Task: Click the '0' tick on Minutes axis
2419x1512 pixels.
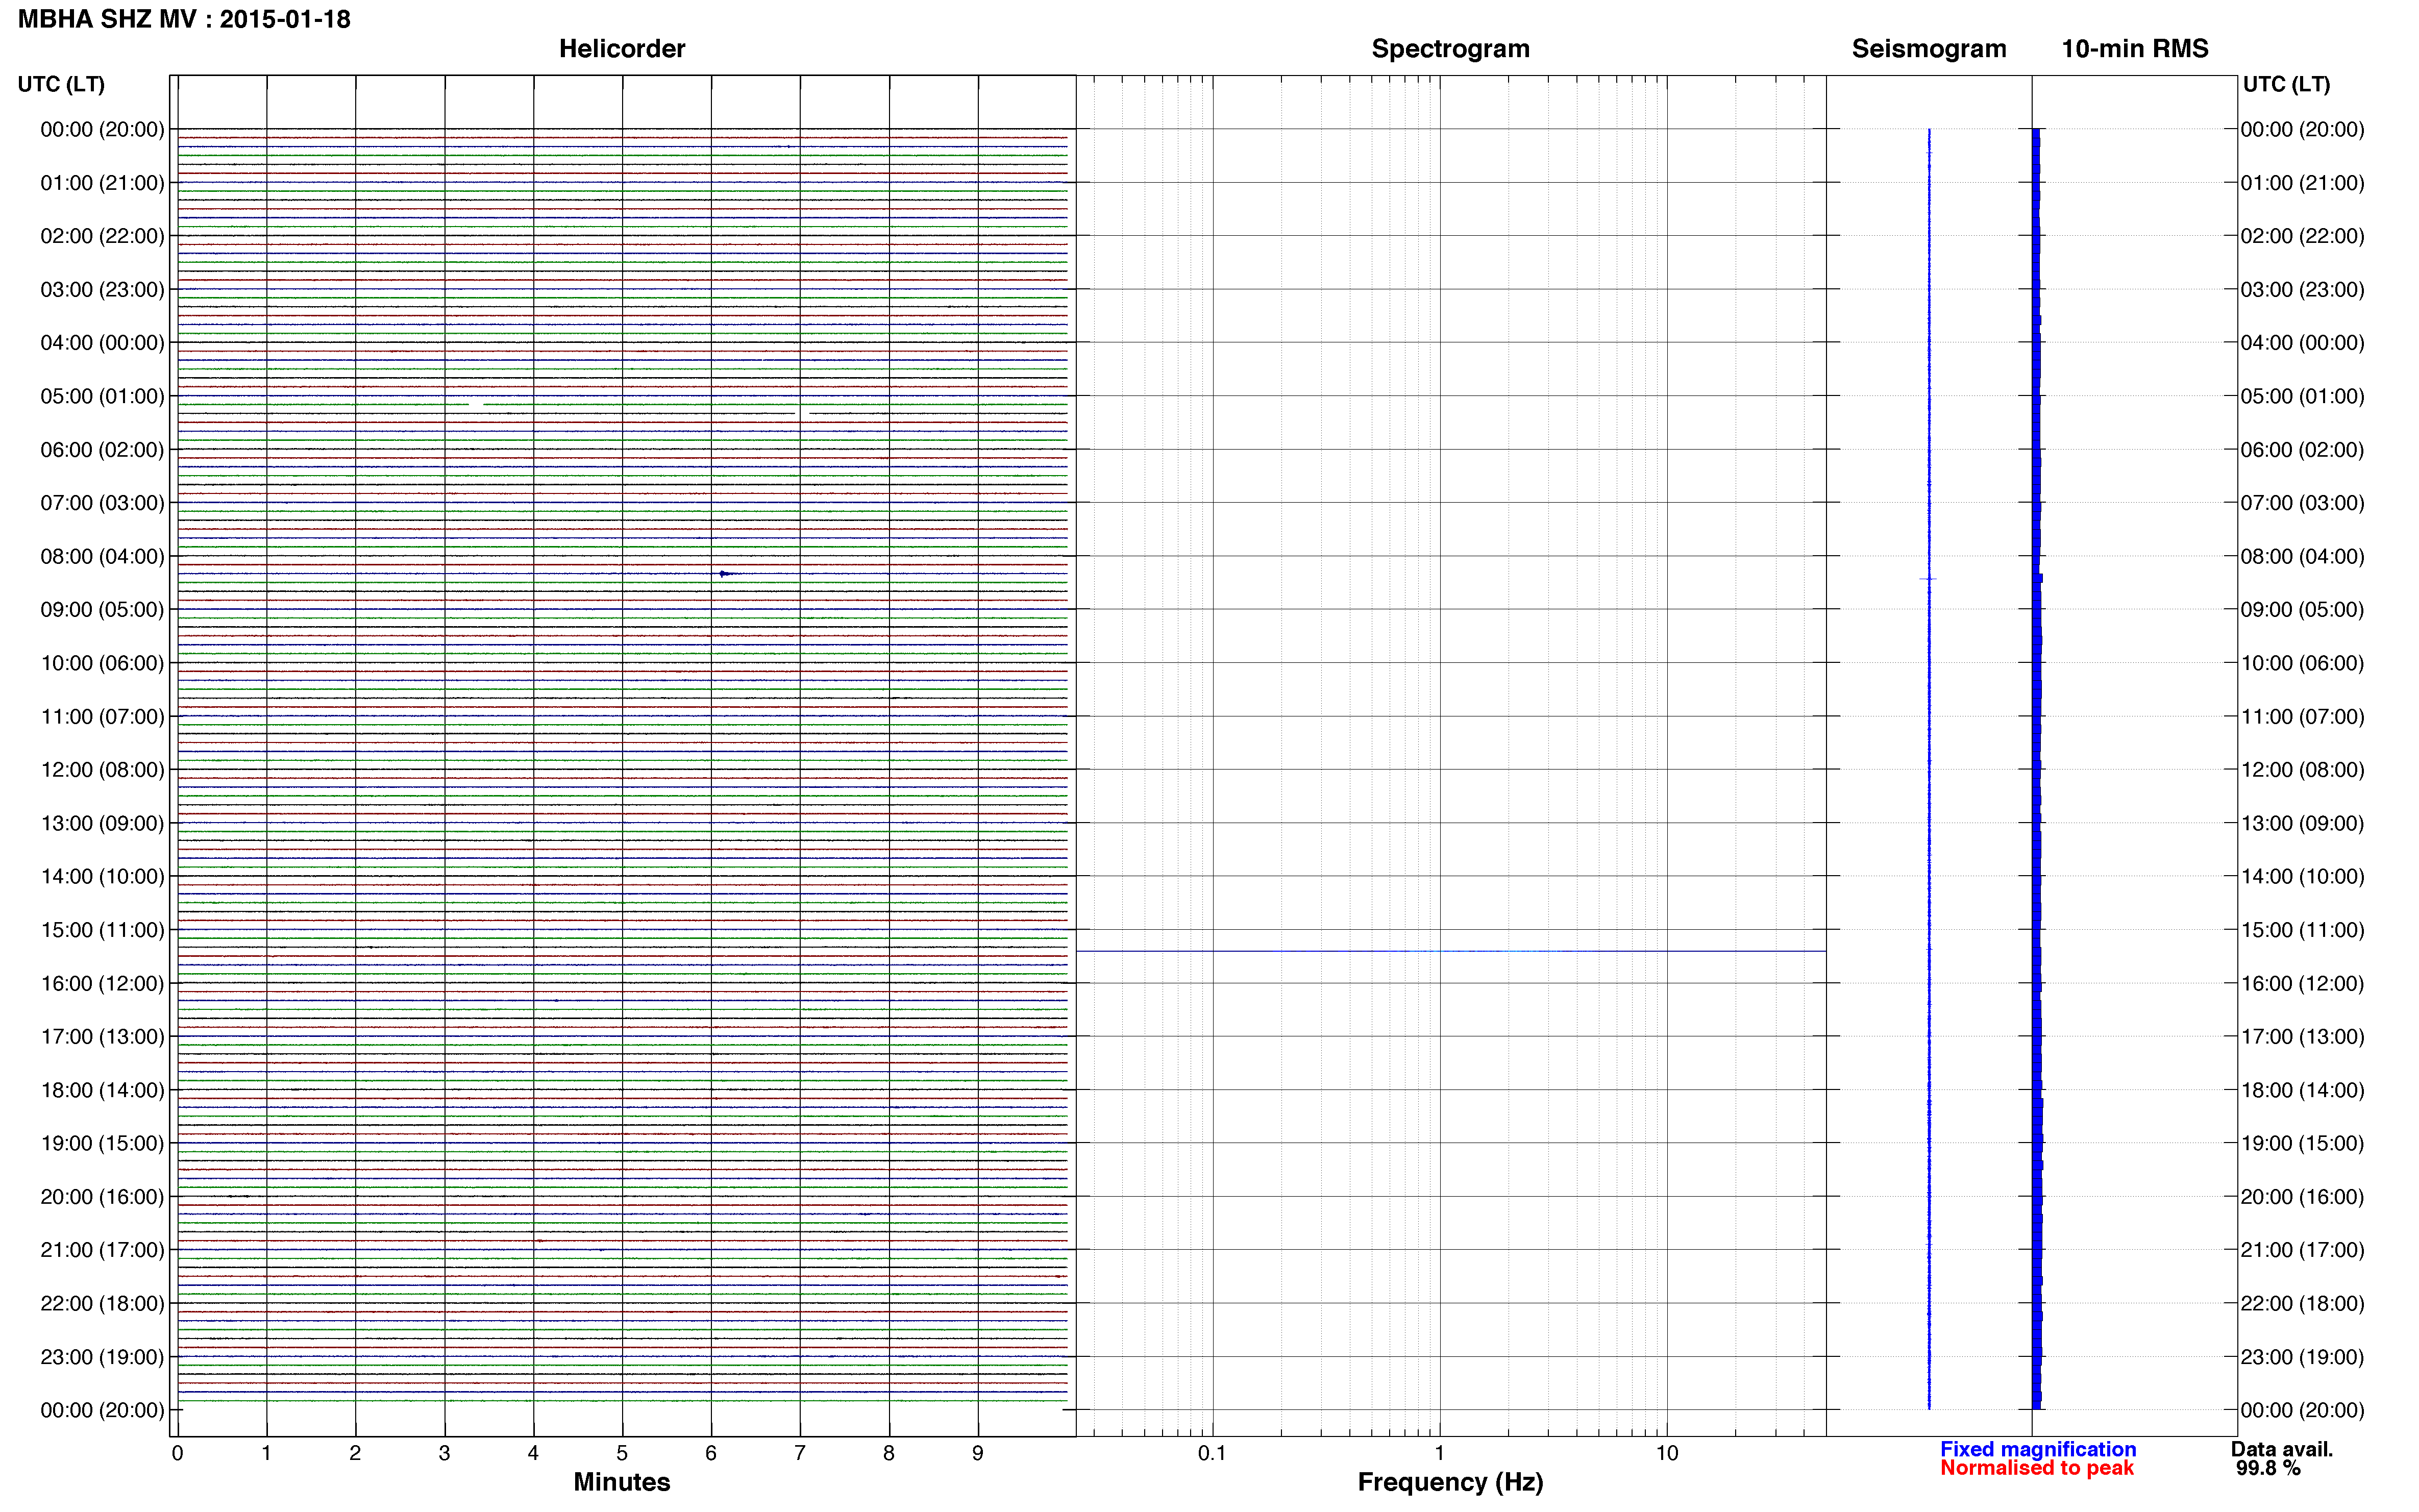Action: 177,1454
